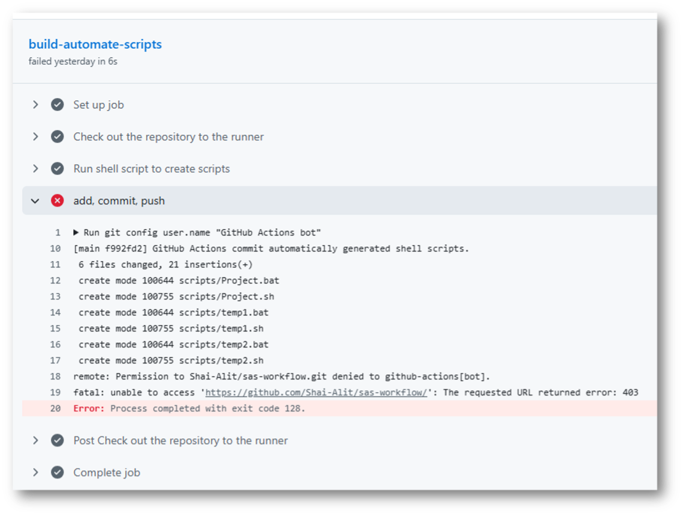Open the github.com/Shai-Alit/sas-workflow URL

pyautogui.click(x=316, y=393)
